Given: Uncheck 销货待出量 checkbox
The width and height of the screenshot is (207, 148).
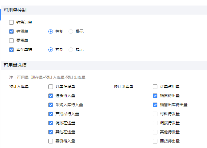Looking at the screenshot, I should (155, 96).
